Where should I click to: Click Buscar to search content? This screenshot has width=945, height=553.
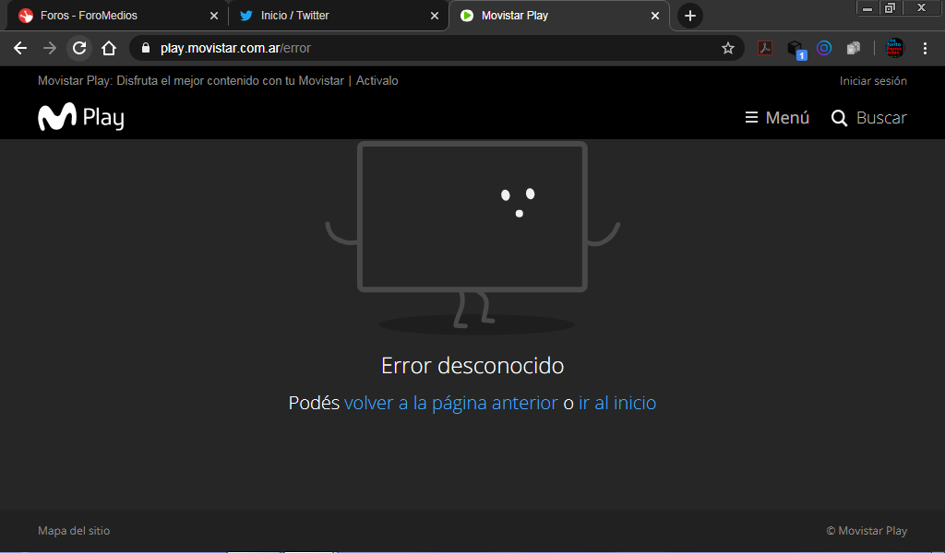[x=868, y=117]
